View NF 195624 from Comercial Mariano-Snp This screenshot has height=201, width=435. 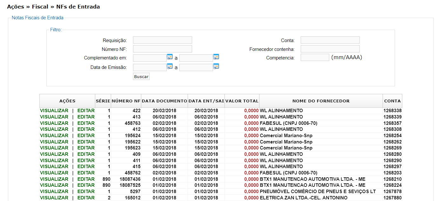(54, 136)
